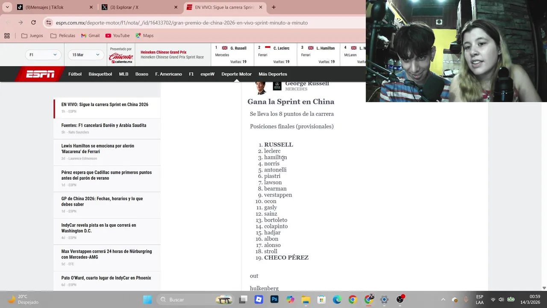Open the weather widget 20°C Despejado

24,299
